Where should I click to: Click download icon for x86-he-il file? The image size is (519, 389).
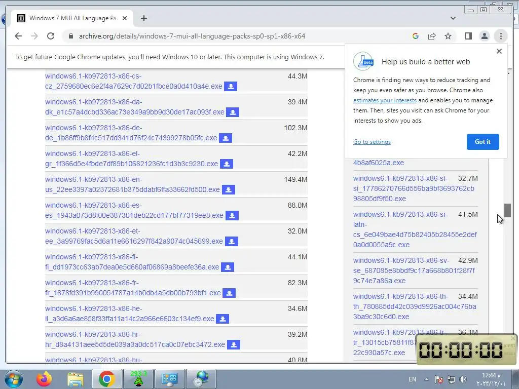[223, 319]
